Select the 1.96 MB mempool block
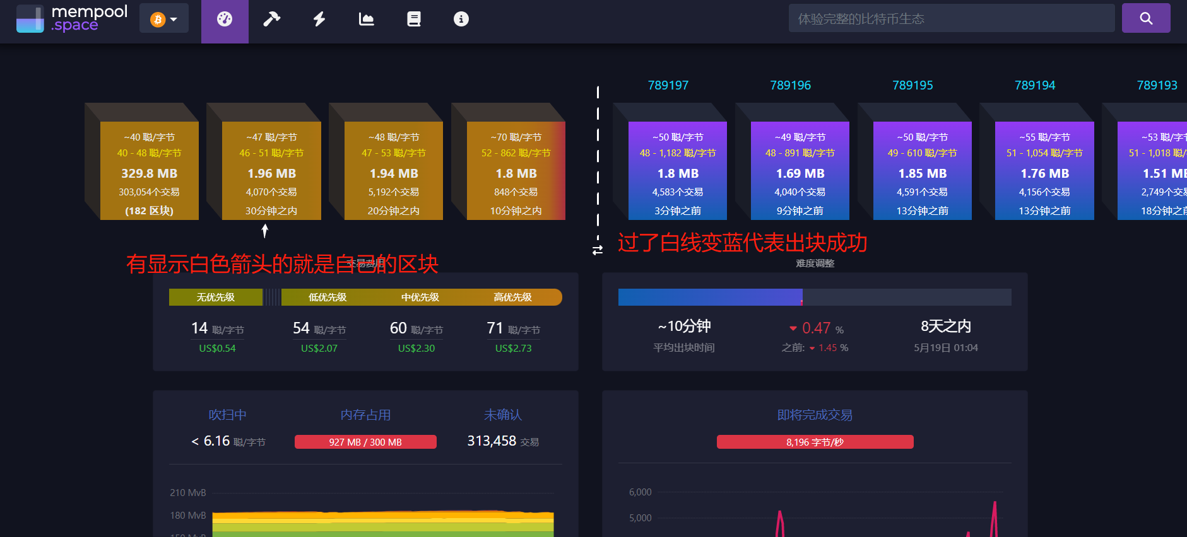Viewport: 1187px width, 537px height. point(271,171)
